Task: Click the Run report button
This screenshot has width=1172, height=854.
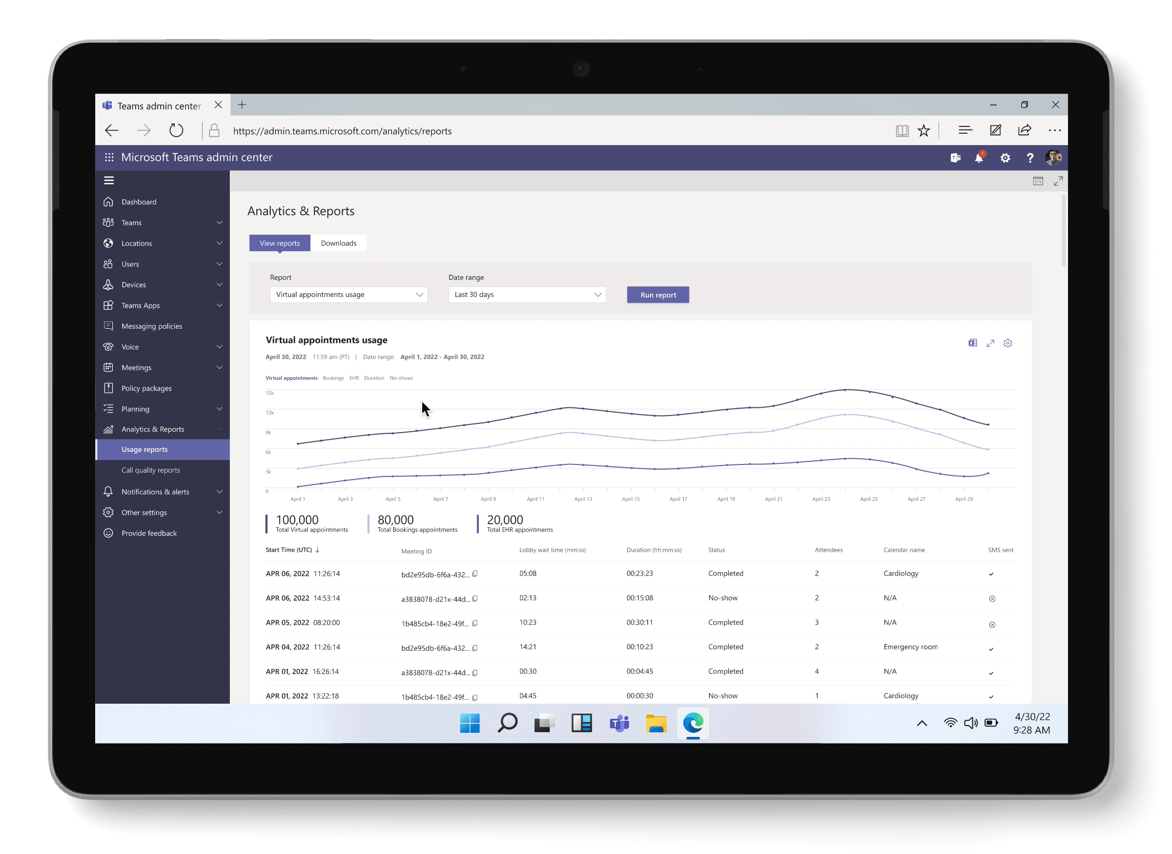Action: (x=658, y=294)
